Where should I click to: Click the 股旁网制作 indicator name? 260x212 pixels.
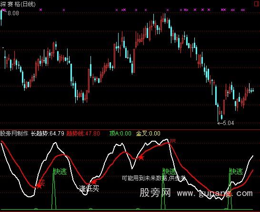pyautogui.click(x=14, y=134)
